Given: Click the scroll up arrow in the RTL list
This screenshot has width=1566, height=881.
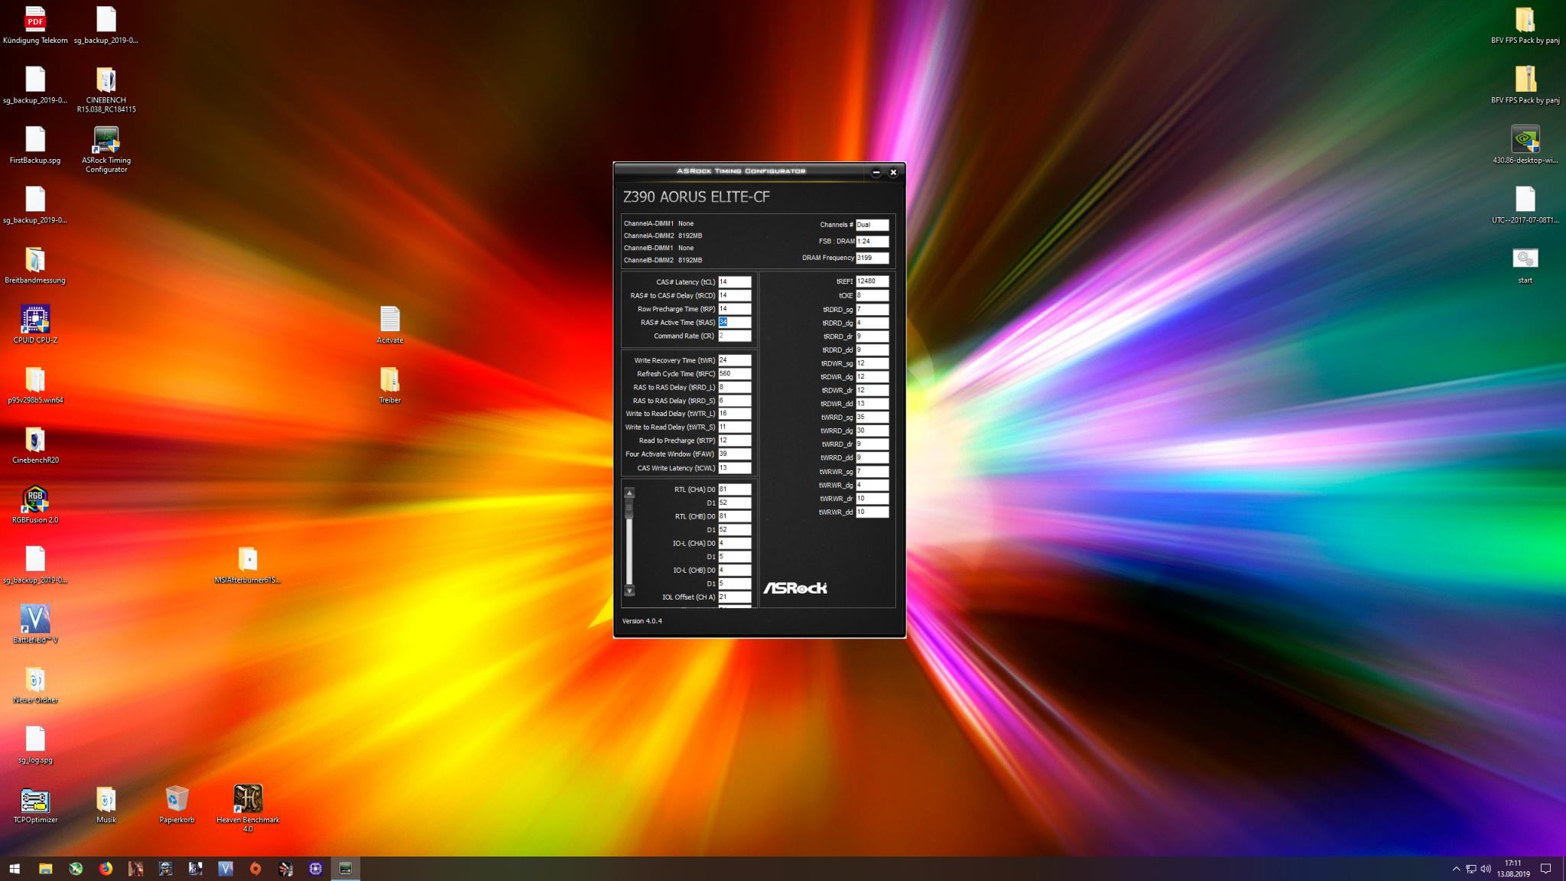Looking at the screenshot, I should pyautogui.click(x=629, y=493).
